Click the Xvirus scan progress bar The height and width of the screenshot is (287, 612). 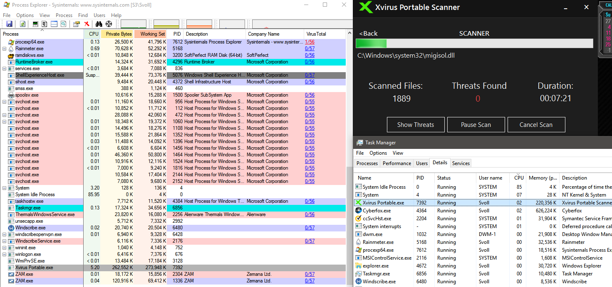(x=474, y=44)
